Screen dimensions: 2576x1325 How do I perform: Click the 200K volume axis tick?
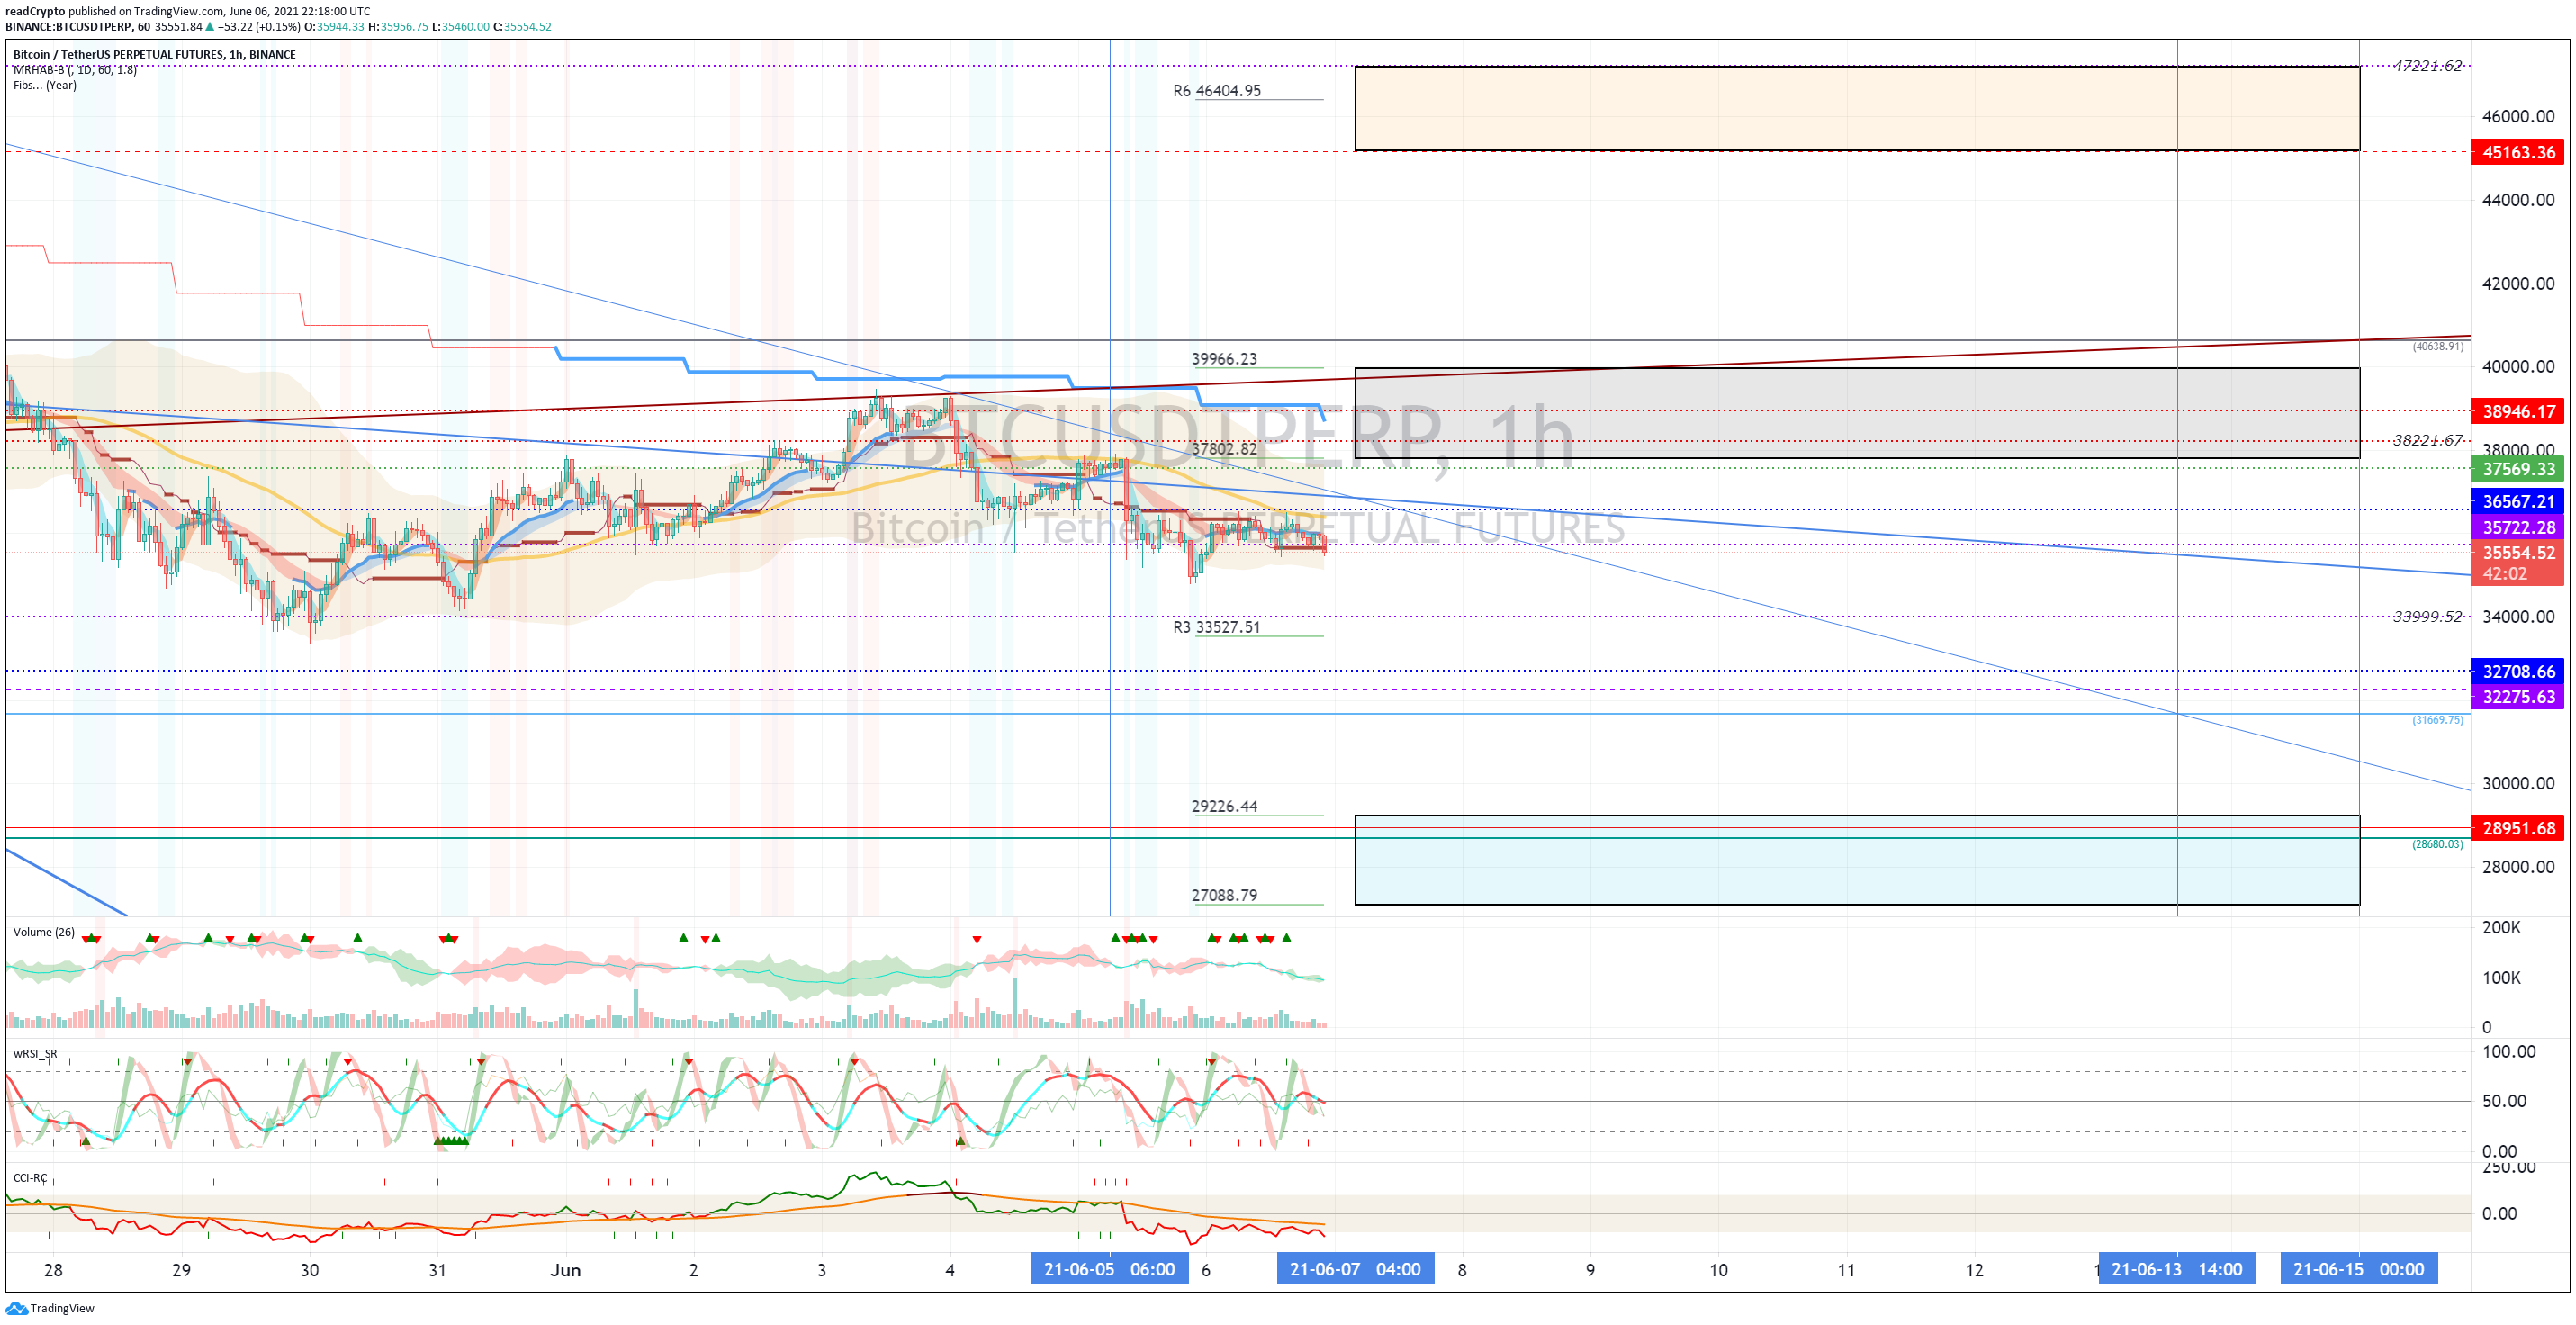2501,927
